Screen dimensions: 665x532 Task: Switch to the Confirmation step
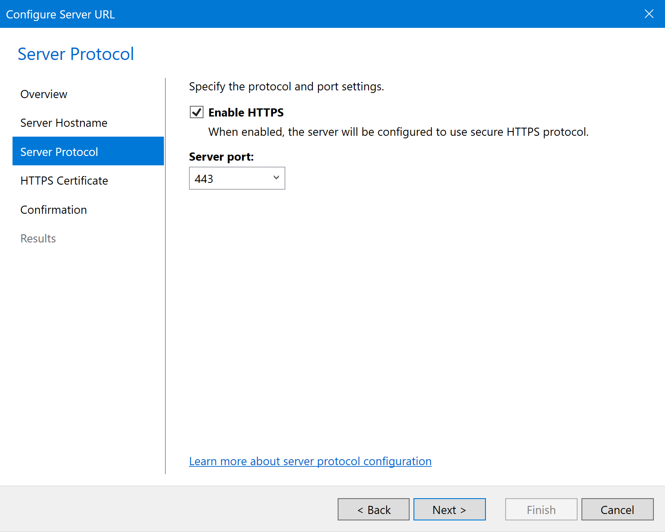click(x=54, y=210)
